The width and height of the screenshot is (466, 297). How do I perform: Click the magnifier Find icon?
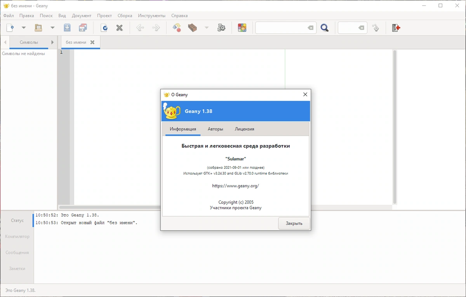325,28
